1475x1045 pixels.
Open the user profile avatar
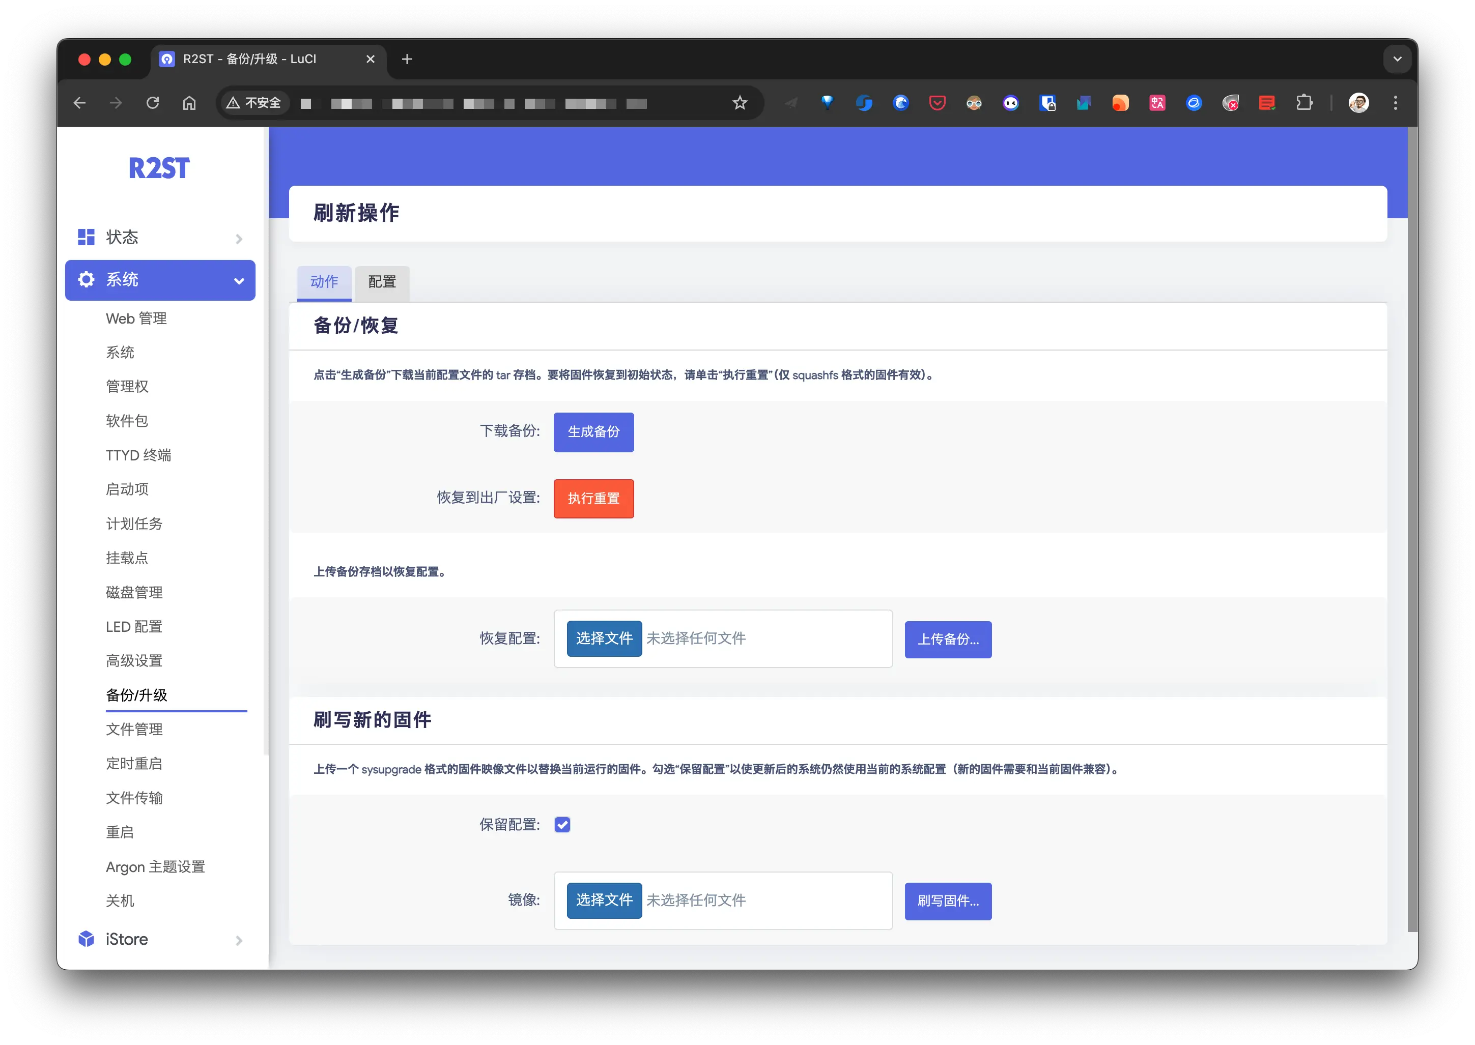(x=1358, y=103)
